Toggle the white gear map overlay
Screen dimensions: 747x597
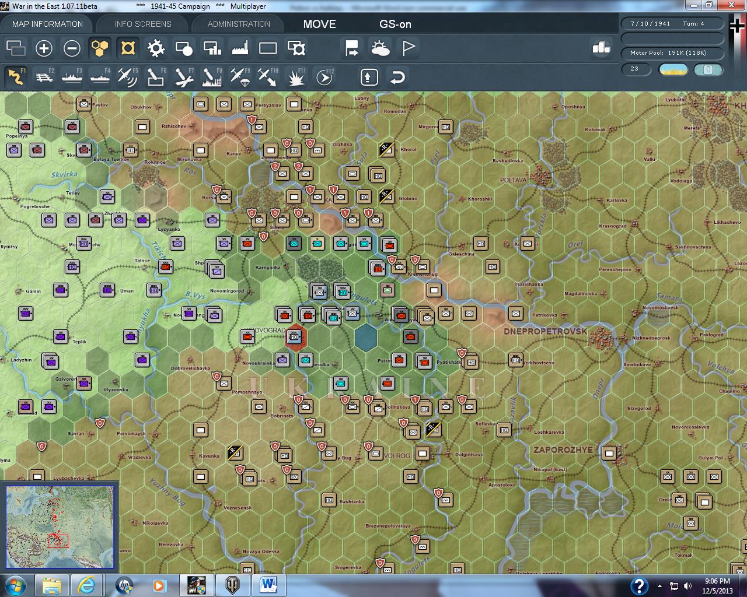pos(156,48)
